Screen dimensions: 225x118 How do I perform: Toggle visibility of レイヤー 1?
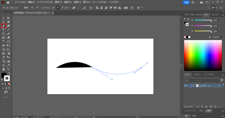(186, 86)
